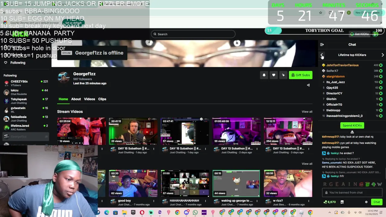Open the 02:25:04 stream video thumbnail
This screenshot has height=217, width=386.
81,131
